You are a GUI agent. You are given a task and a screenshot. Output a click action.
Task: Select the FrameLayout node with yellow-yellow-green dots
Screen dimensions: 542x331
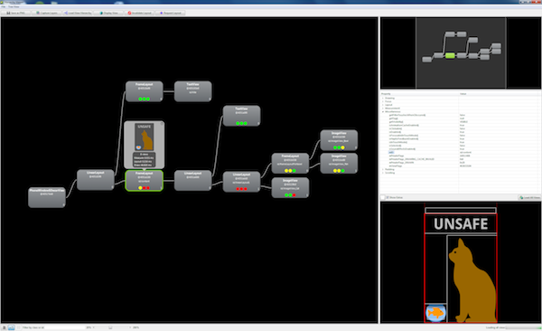(290, 164)
